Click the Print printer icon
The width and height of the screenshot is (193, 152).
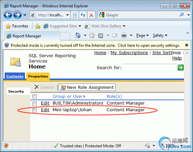click(124, 35)
